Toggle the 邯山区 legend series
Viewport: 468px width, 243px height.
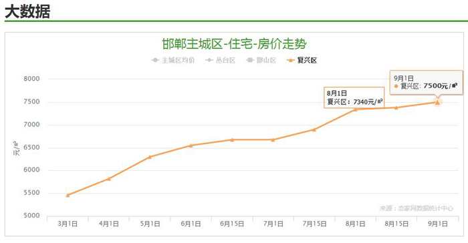pos(261,60)
